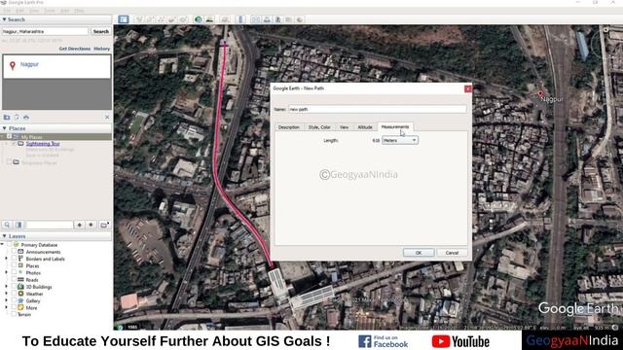The width and height of the screenshot is (623, 350).
Task: Switch to the Description tab
Action: coord(289,127)
